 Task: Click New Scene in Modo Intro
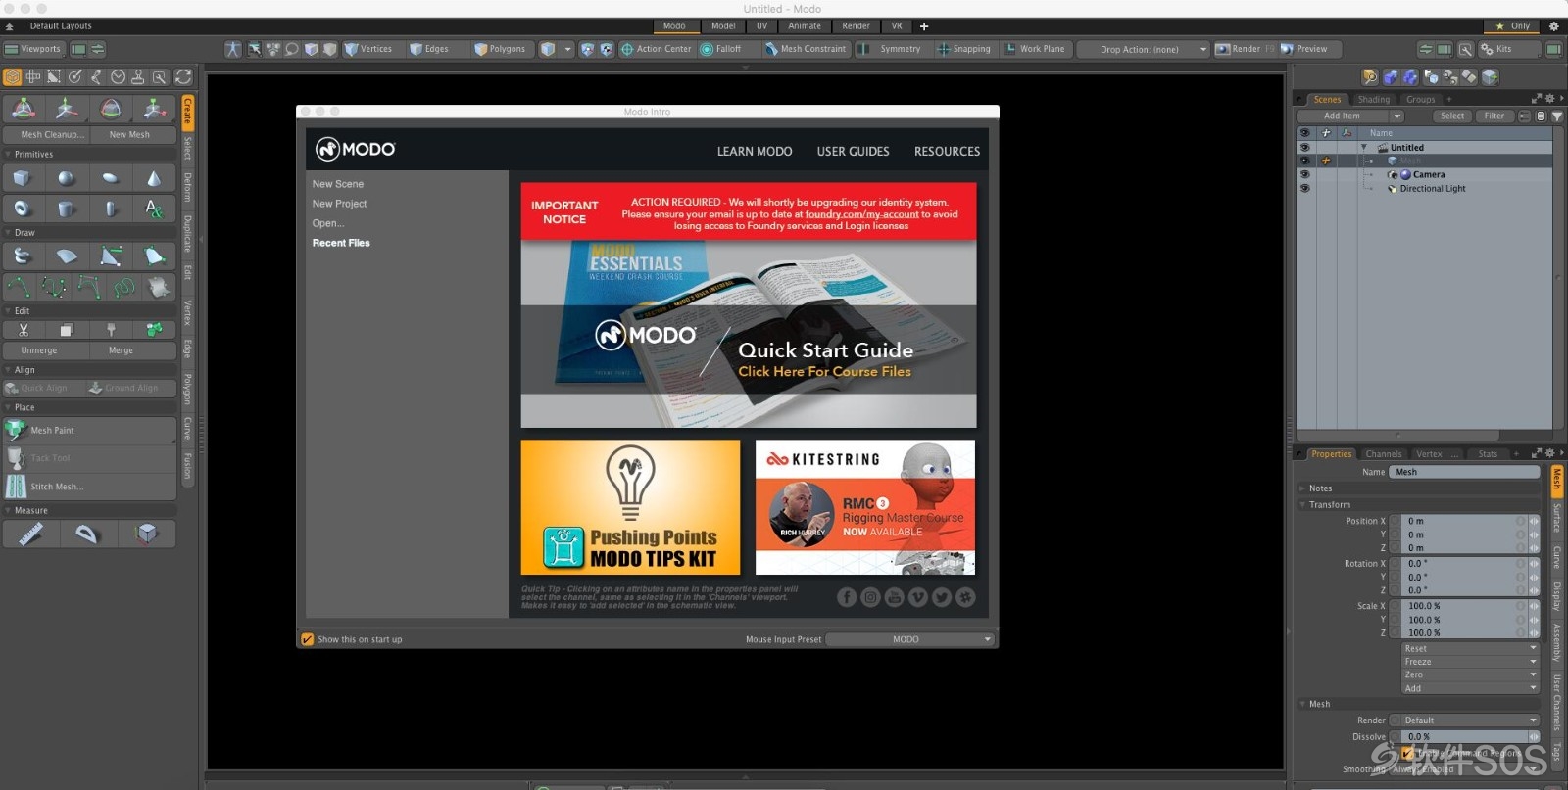tap(338, 184)
